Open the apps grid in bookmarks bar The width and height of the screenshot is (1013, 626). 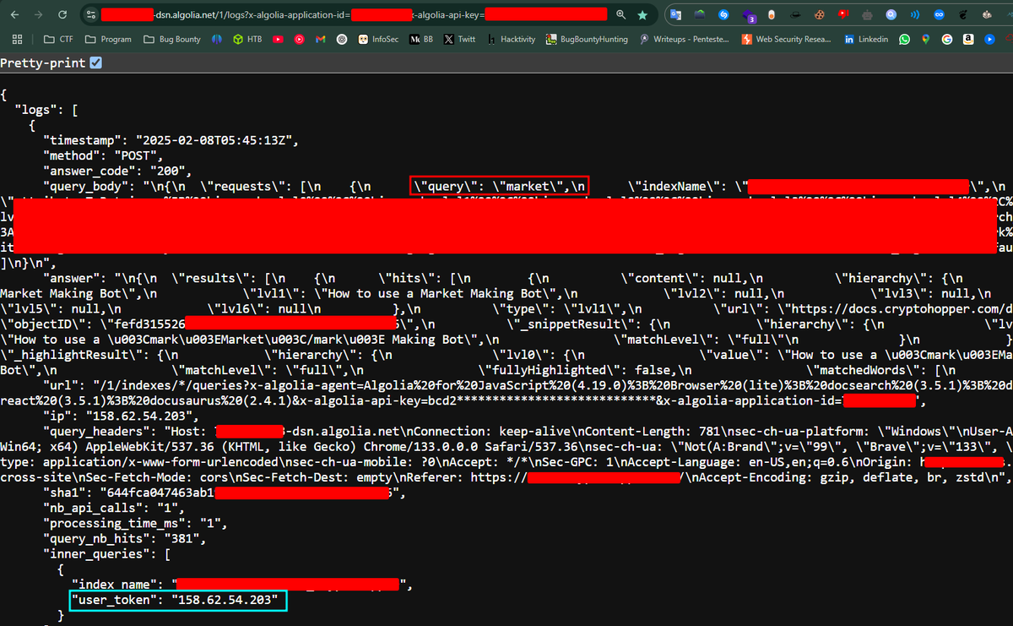[x=17, y=39]
